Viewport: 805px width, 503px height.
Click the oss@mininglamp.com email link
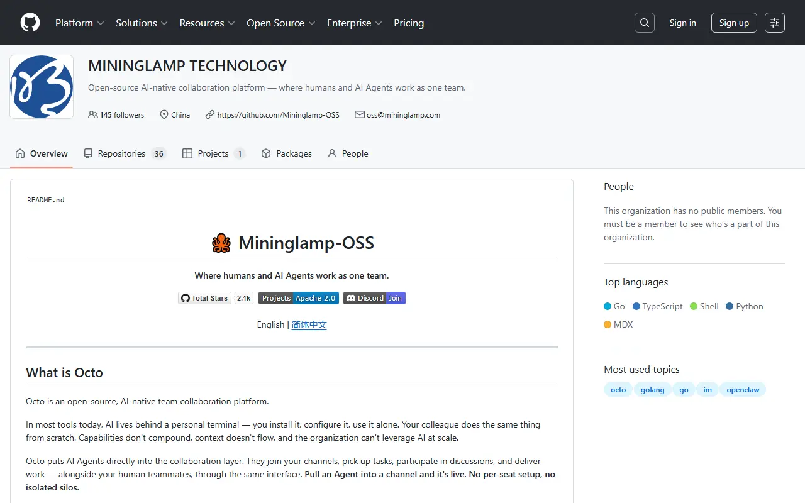403,115
